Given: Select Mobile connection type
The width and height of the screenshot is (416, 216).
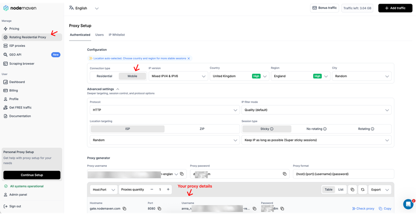Looking at the screenshot, I should click(132, 76).
